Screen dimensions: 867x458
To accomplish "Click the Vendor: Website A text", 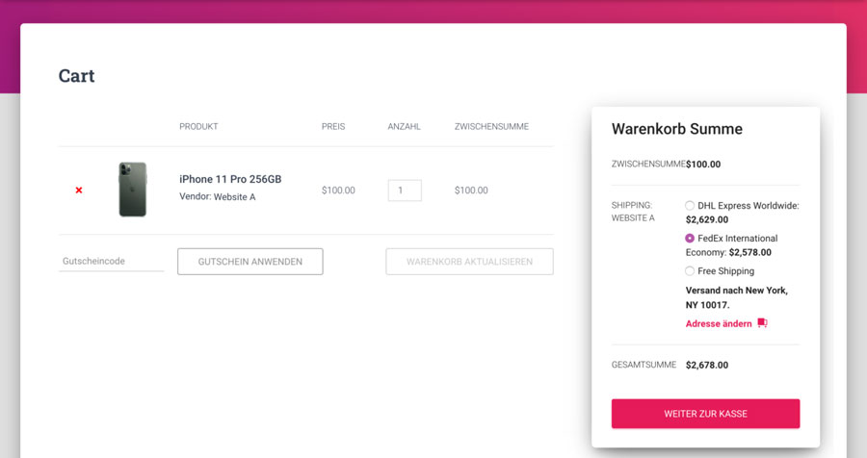I will (x=218, y=196).
